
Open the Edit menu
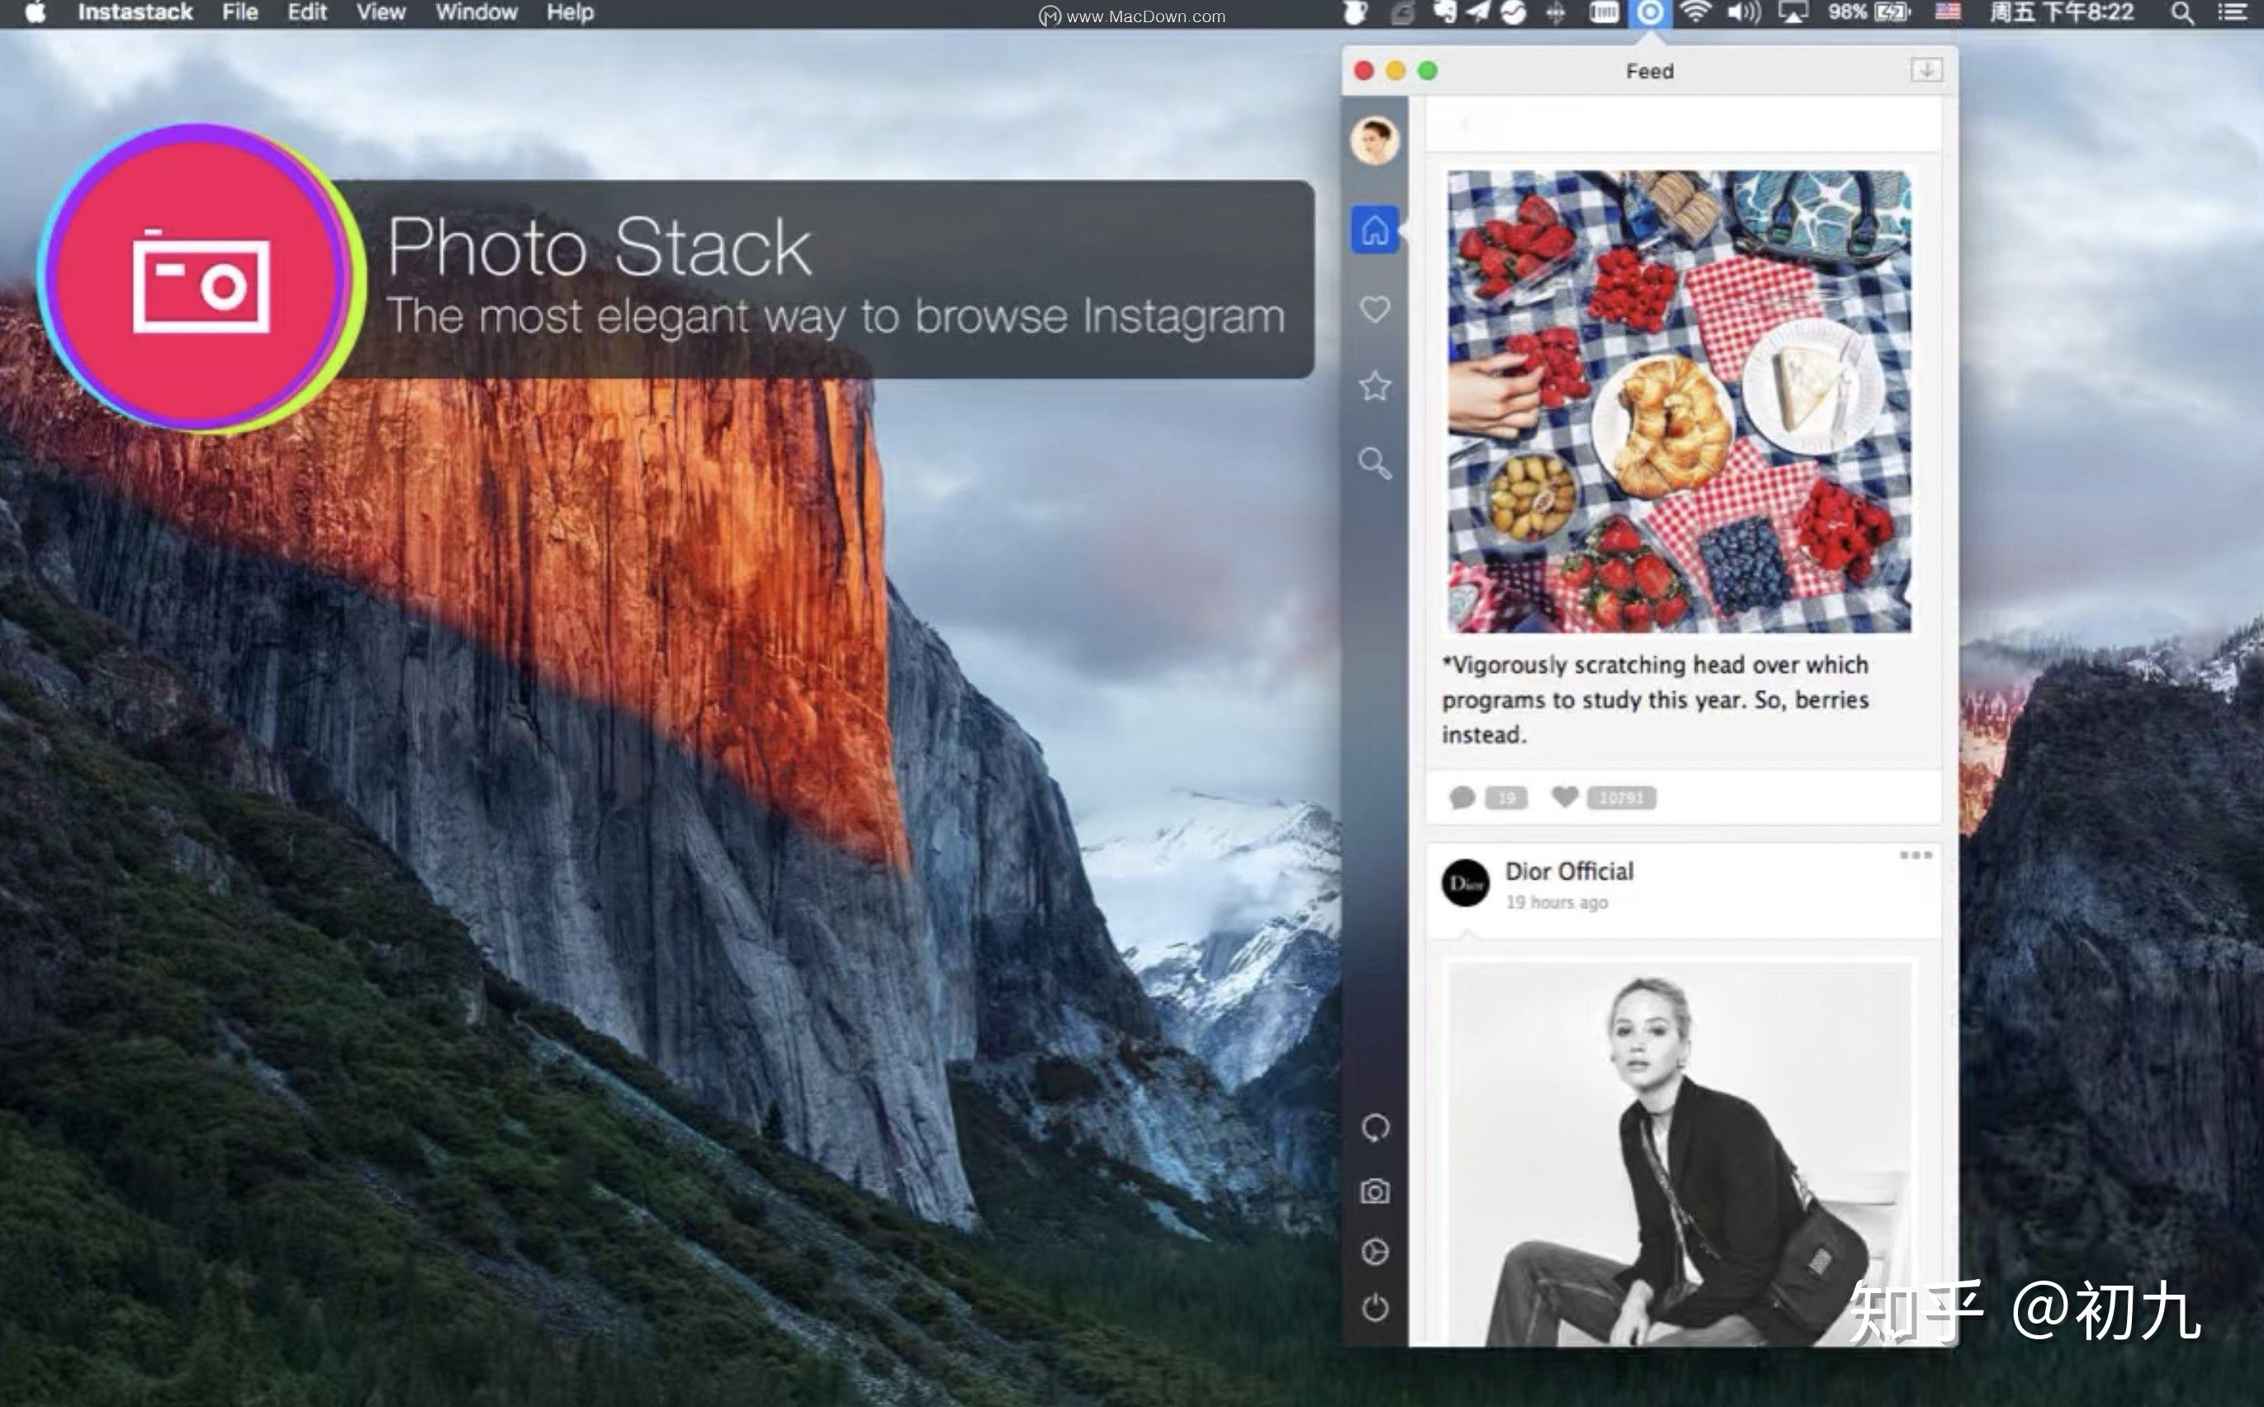tap(307, 13)
